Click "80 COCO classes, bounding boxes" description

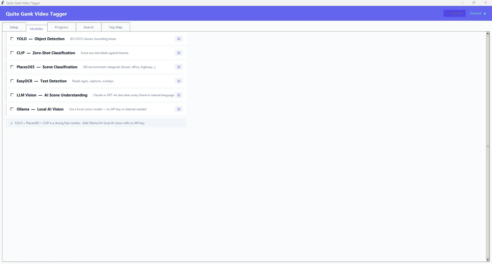(x=93, y=39)
